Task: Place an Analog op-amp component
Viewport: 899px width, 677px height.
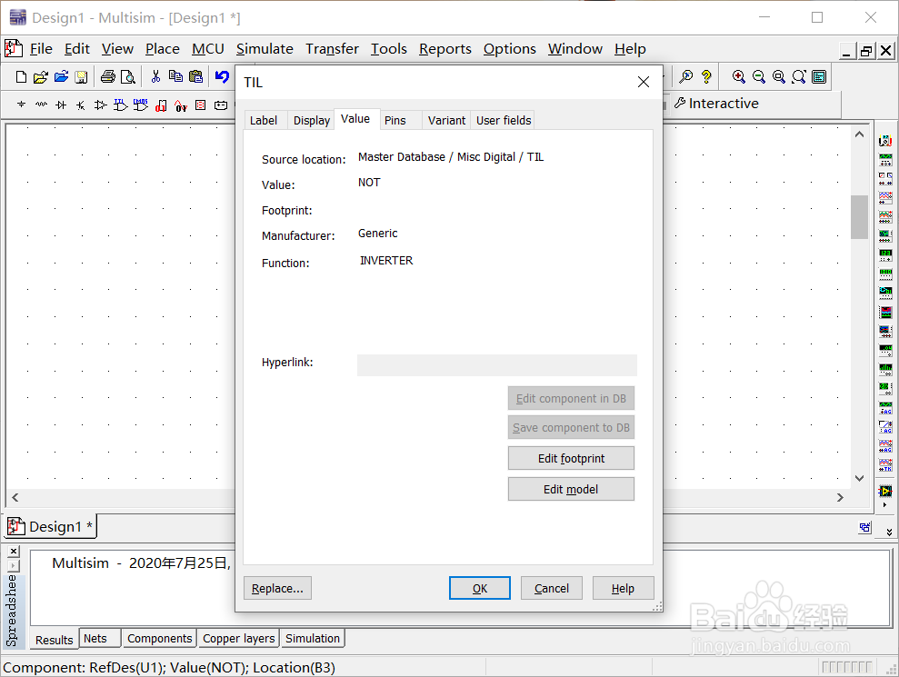Action: 100,105
